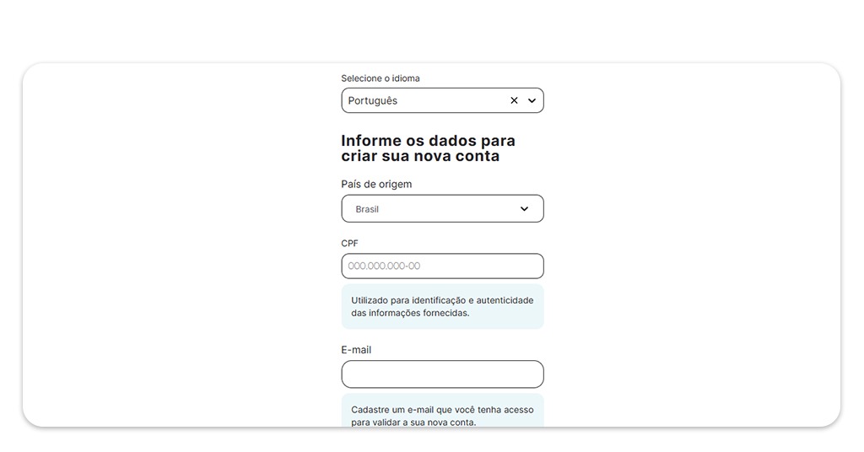
Task: Focus the CPF input field
Action: point(442,266)
